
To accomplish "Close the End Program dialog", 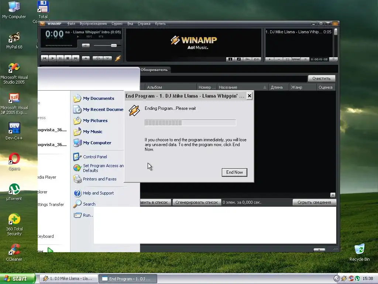I will coord(250,96).
